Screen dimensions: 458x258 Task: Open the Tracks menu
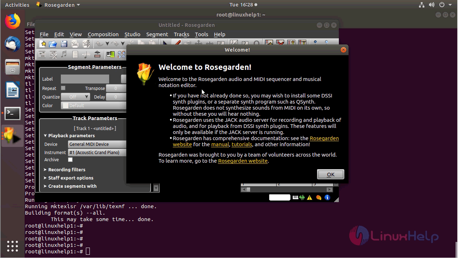coord(181,34)
